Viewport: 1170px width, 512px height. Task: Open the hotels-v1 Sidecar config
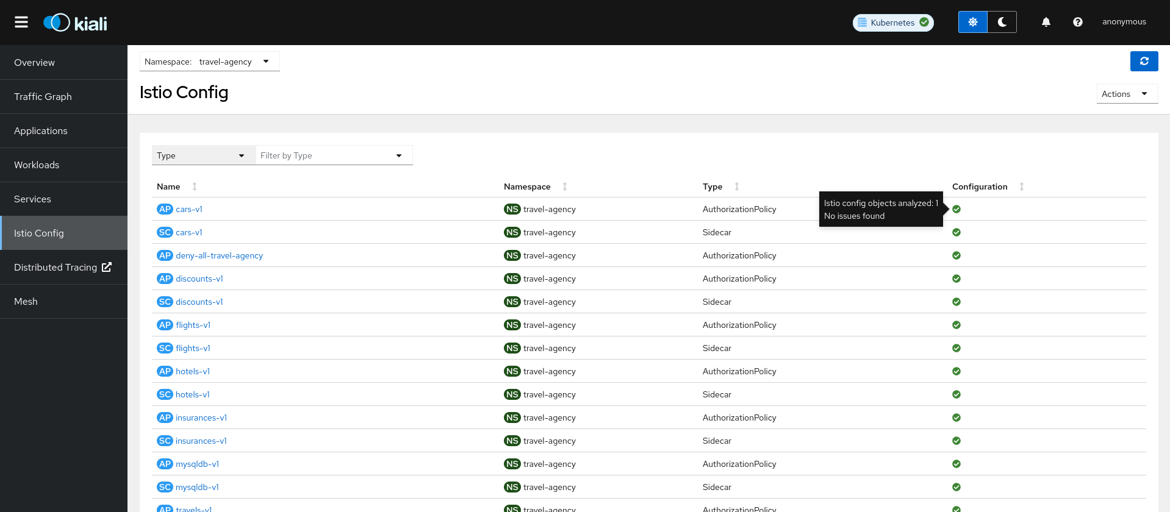point(192,394)
